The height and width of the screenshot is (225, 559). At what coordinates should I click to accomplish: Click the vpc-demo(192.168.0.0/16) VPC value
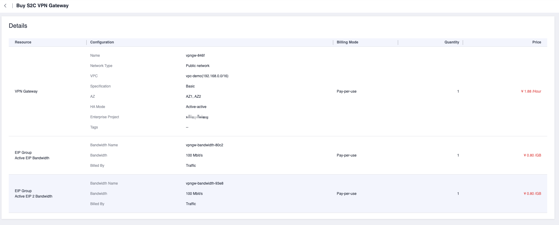point(207,76)
